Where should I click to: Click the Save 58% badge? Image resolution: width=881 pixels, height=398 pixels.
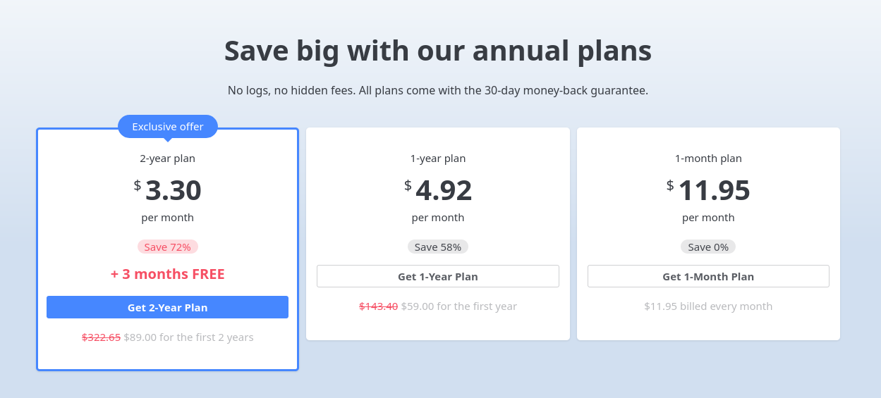[x=438, y=247]
